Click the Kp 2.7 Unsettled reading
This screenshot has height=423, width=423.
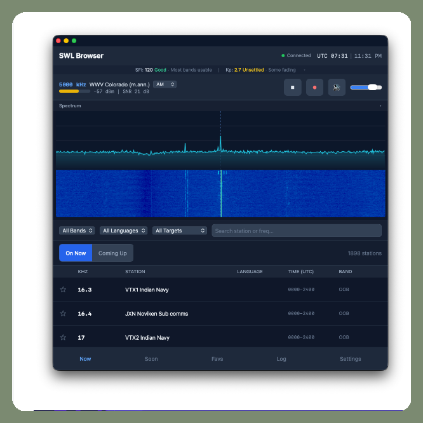coord(245,70)
